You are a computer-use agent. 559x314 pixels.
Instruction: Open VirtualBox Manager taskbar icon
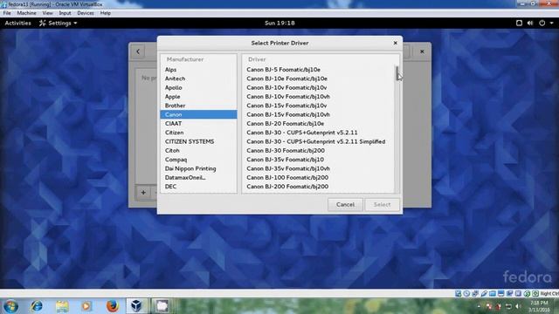pyautogui.click(x=136, y=306)
